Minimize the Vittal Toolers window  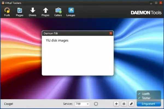(x=151, y=3)
